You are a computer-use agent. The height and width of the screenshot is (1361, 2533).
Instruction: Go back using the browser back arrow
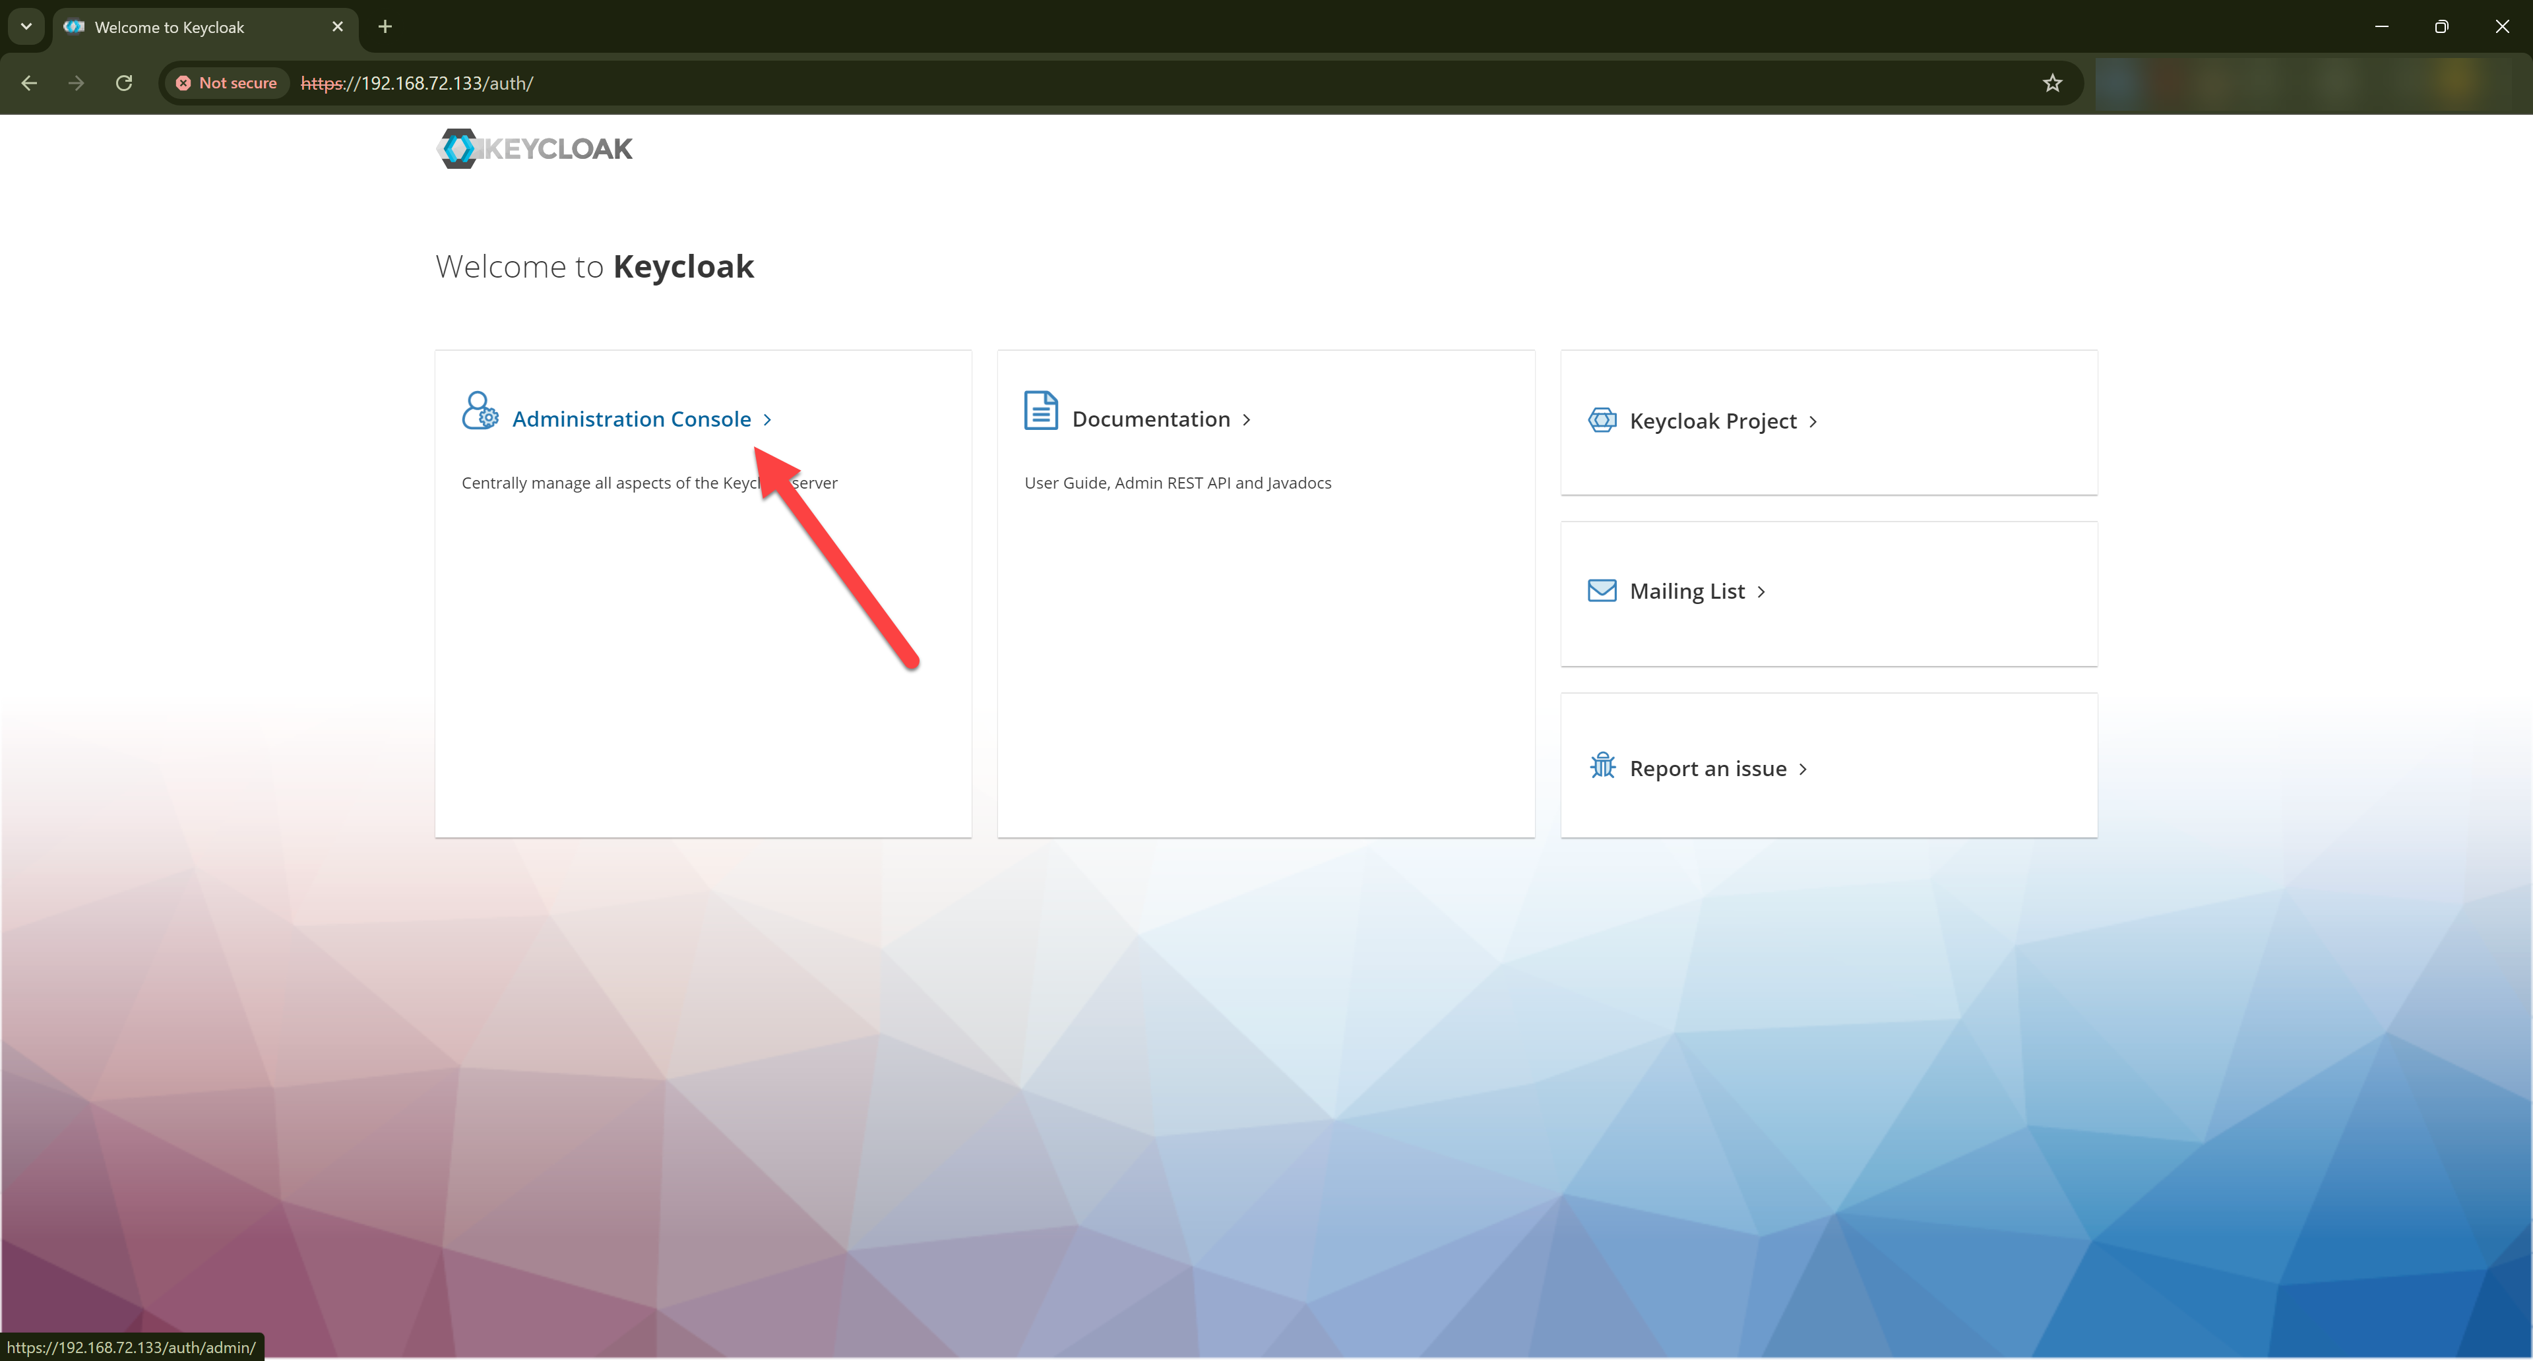point(30,84)
